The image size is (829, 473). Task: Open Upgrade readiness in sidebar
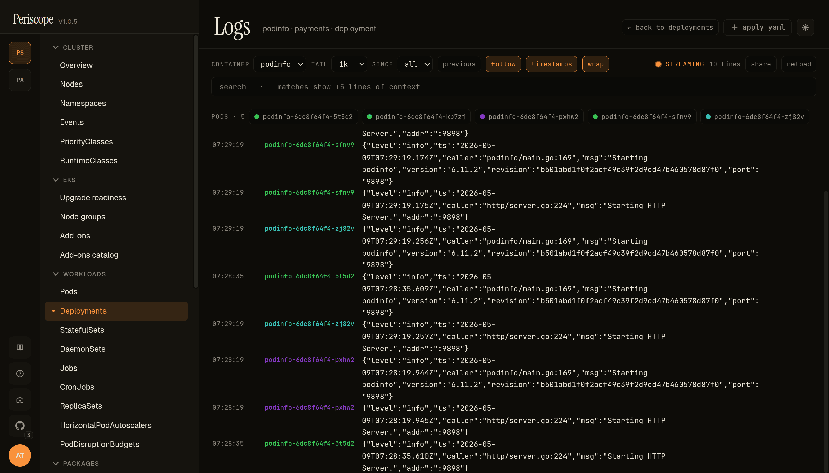(116, 198)
